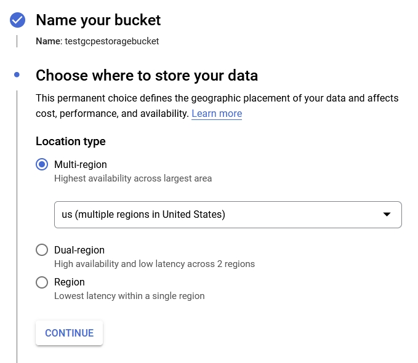This screenshot has width=418, height=363.
Task: Select the Multi-region radio button
Action: [x=42, y=164]
